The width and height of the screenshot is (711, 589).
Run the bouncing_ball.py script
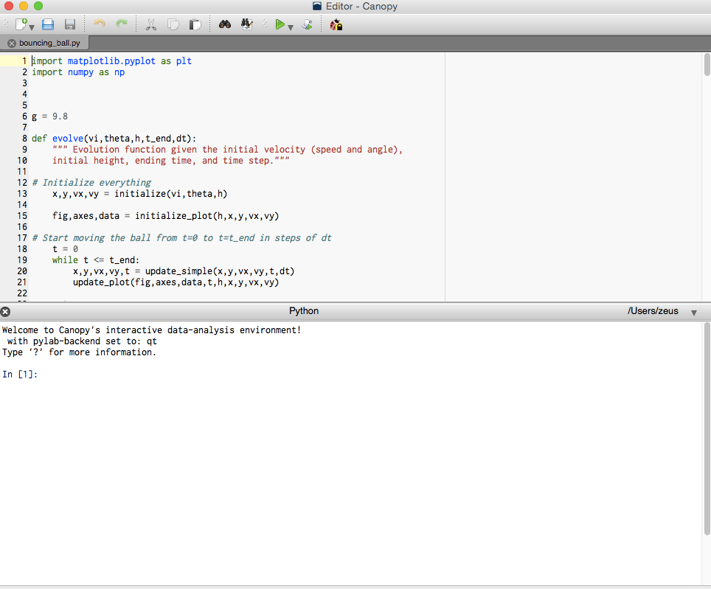click(x=279, y=24)
